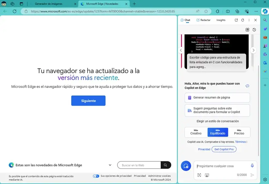Viewport: 269px width, 184px height.
Task: Open sidebar Tools briefcase icon
Action: coord(265,37)
